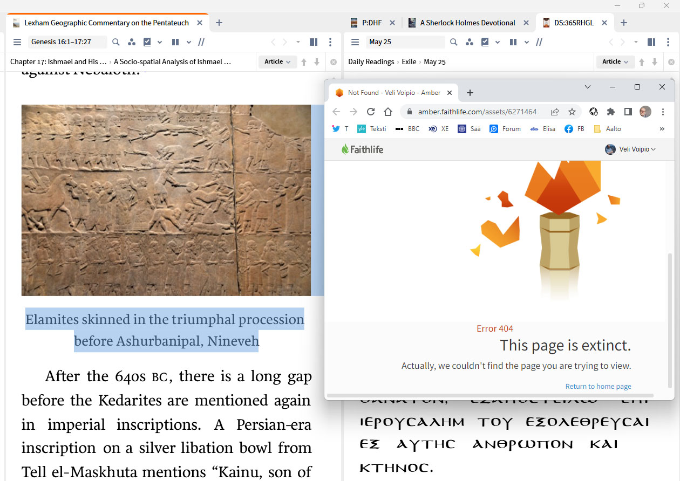Select breadcrumb A Socio-spatial Analysis of Ishmael …

point(173,62)
